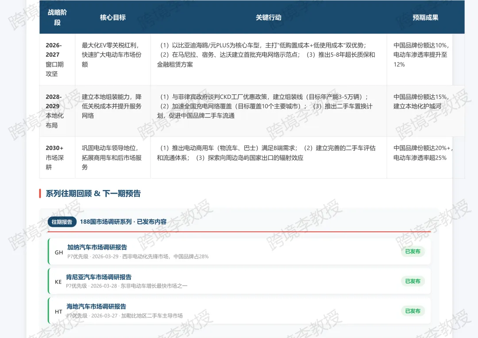Screen dimensions: 478x338
Task: Click the 中国品牌份额达10% result cell
Action: 426,59
